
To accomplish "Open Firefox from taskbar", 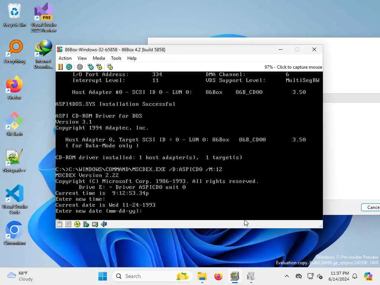I will click(x=218, y=276).
